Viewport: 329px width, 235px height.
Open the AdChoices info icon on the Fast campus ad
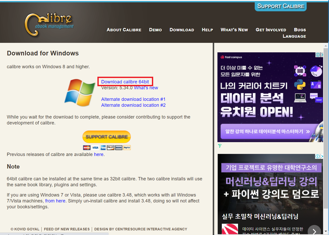[x=318, y=55]
